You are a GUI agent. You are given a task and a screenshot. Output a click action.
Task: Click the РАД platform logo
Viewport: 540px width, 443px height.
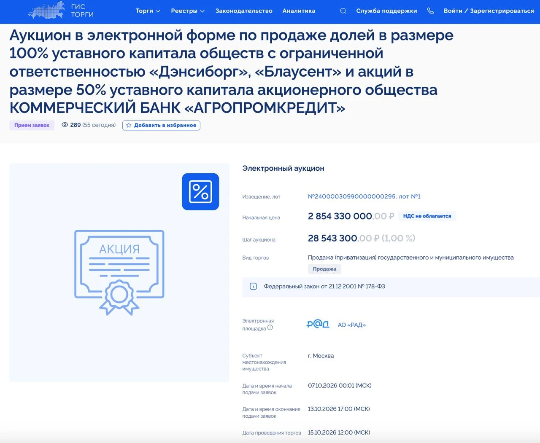coord(318,324)
